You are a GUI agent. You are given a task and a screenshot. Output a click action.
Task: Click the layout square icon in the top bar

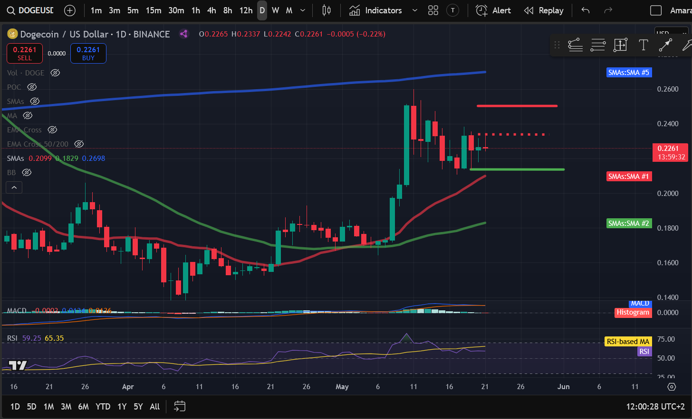click(656, 10)
